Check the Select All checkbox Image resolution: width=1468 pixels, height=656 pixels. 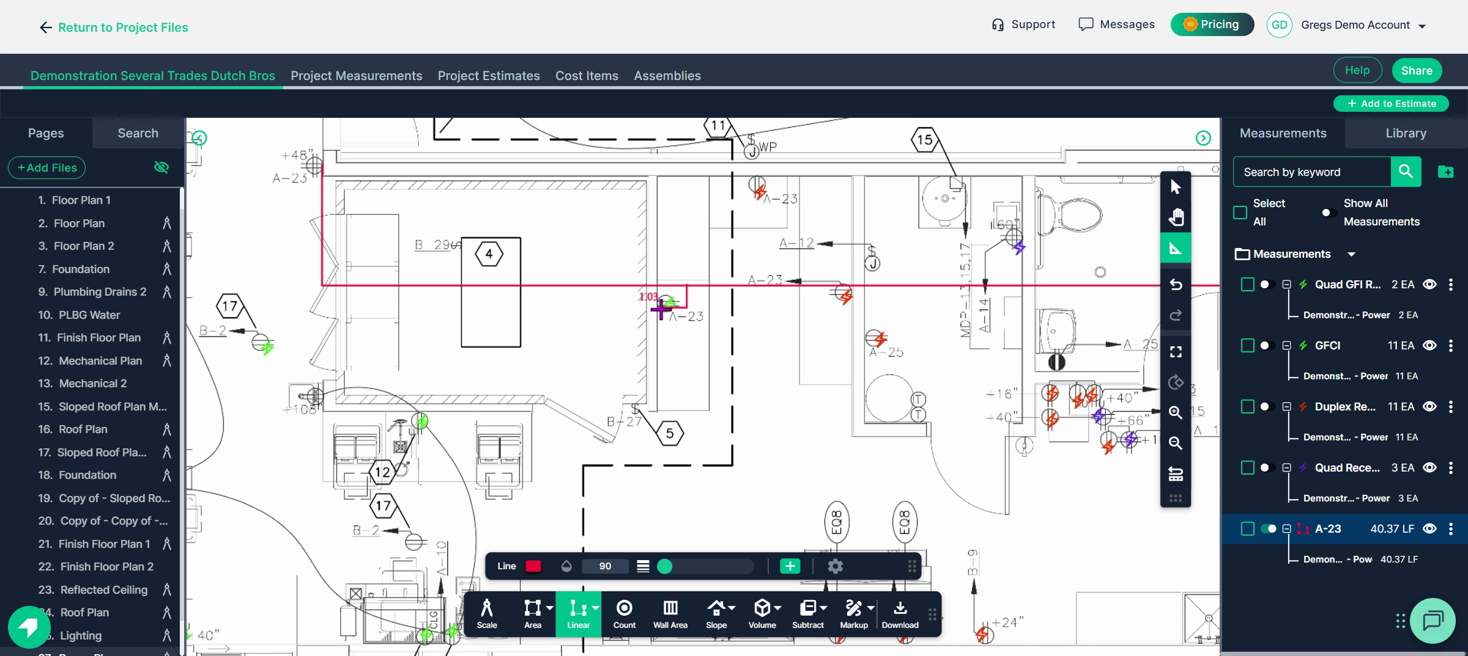(x=1240, y=213)
